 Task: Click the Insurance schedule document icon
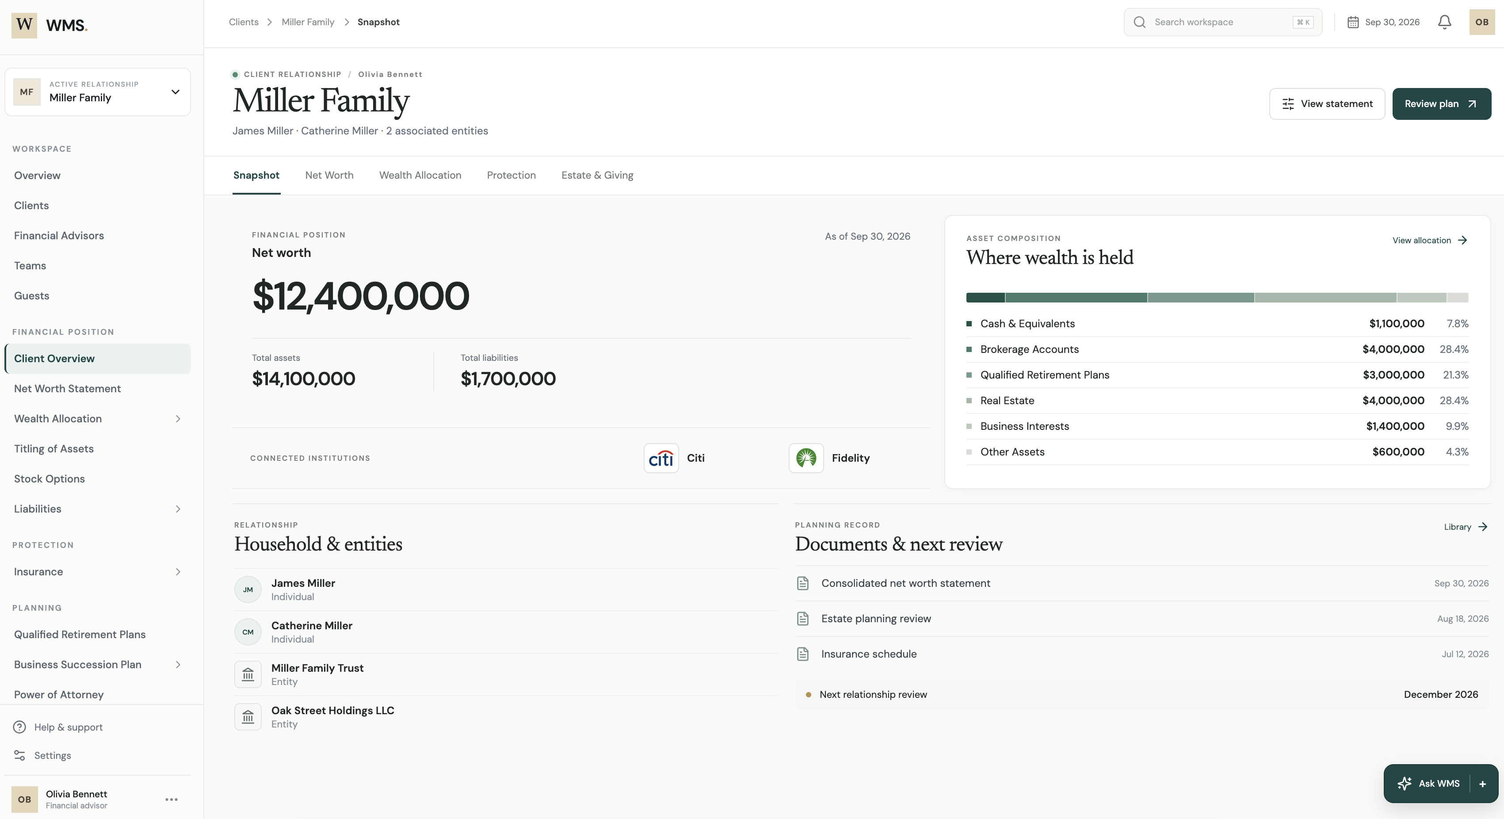tap(803, 654)
